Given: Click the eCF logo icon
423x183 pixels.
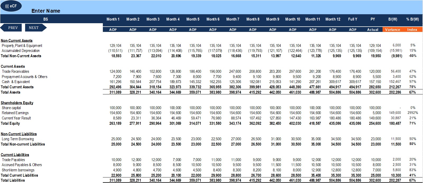Looking at the screenshot, I should pos(11,6).
